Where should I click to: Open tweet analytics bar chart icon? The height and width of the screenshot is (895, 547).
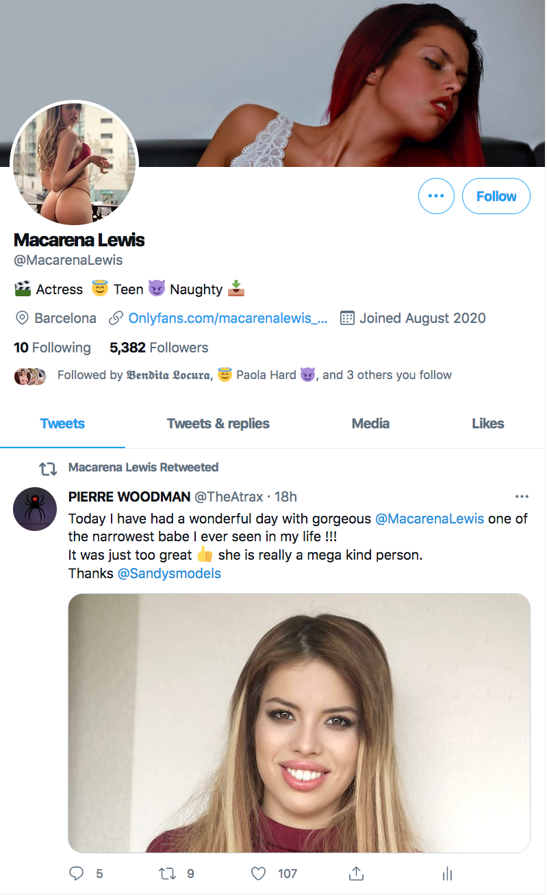(x=448, y=873)
